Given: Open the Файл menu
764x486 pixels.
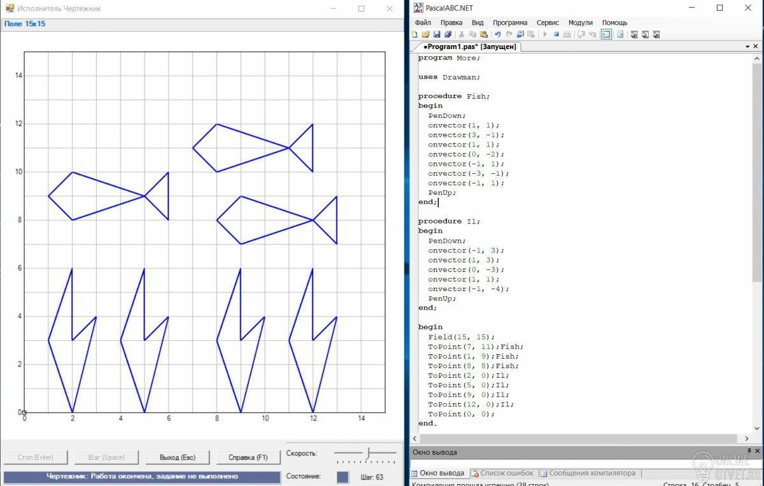Looking at the screenshot, I should click(423, 22).
